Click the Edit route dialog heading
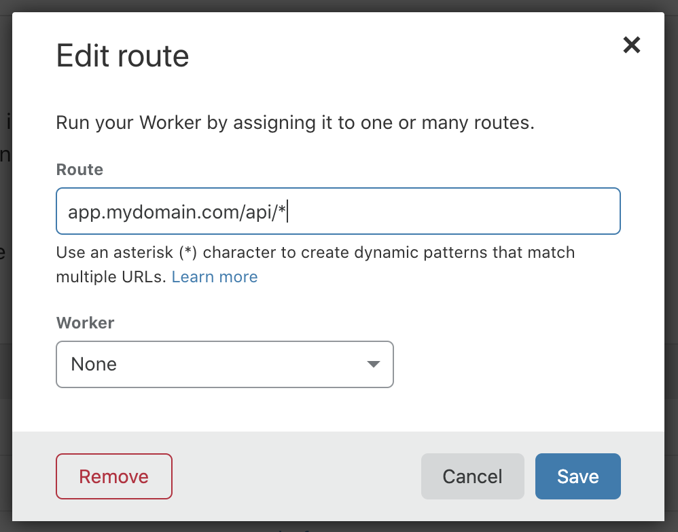The height and width of the screenshot is (532, 678). pyautogui.click(x=122, y=56)
